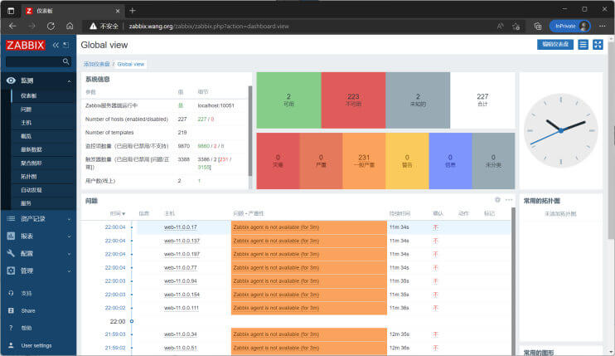This screenshot has height=356, width=615.
Task: Open the 最新数据 latest data menu item
Action: tap(31, 149)
